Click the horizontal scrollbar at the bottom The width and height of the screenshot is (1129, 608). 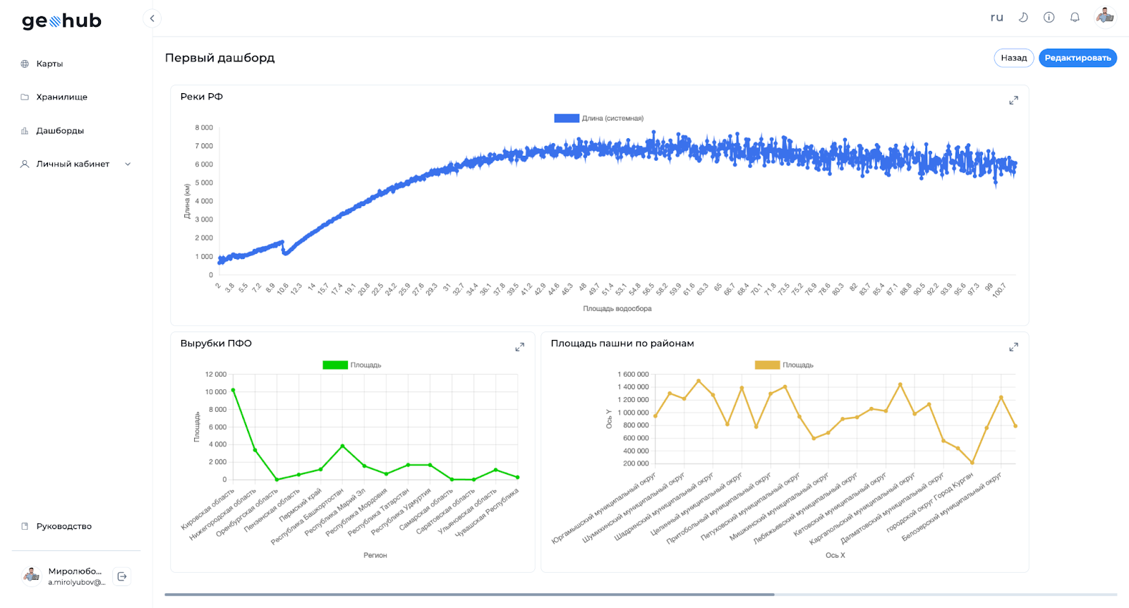(x=469, y=595)
